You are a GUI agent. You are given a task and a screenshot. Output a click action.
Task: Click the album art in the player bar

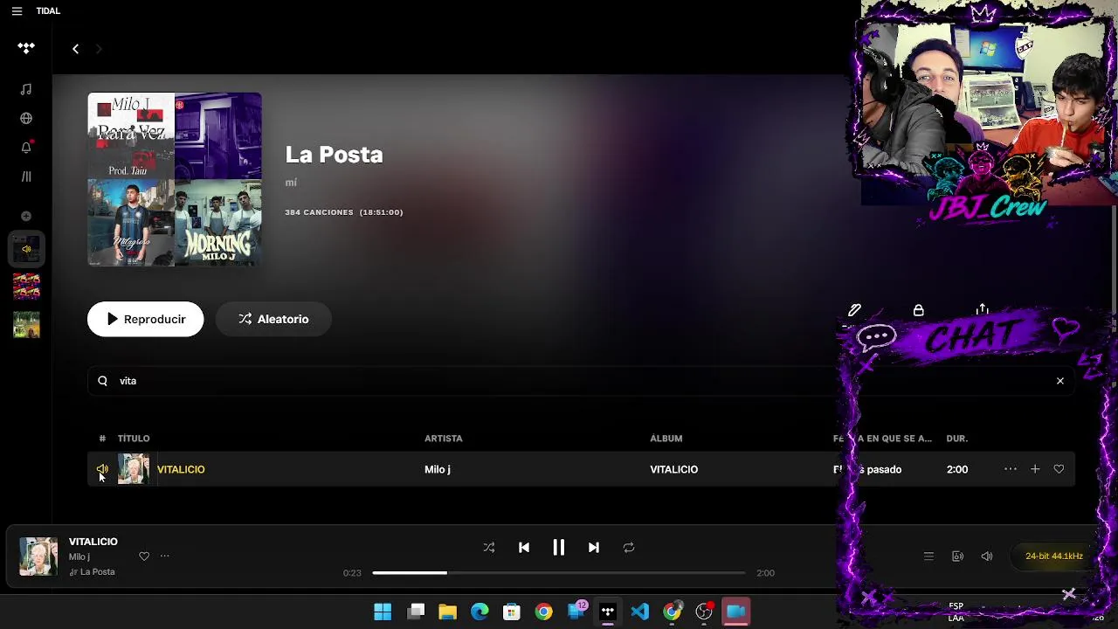click(x=38, y=556)
